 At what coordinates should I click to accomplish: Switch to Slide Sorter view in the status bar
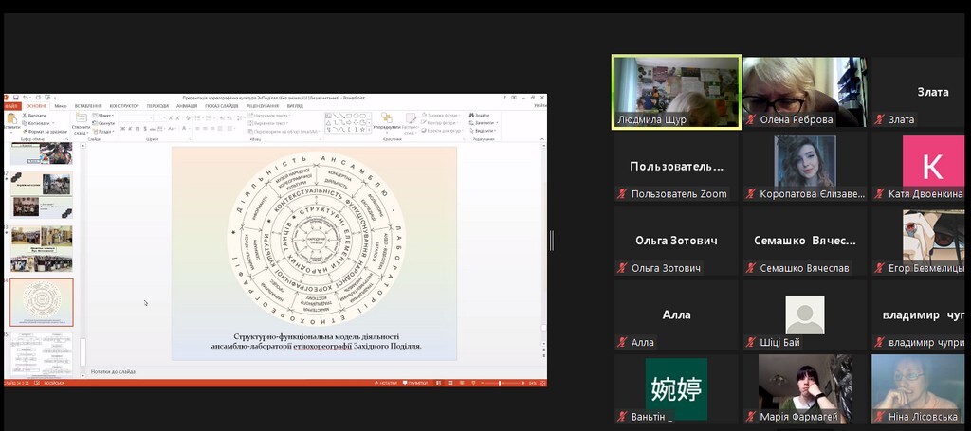[450, 383]
